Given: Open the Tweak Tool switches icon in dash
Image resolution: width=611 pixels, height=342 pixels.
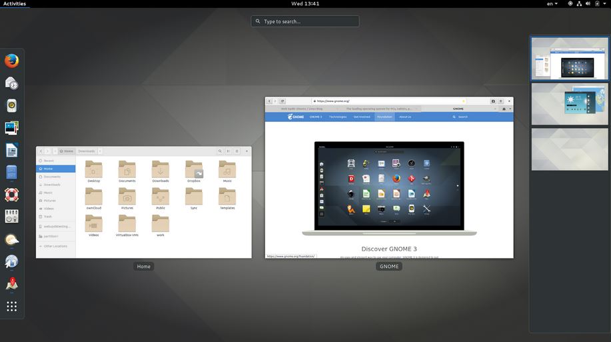Looking at the screenshot, I should point(12,217).
